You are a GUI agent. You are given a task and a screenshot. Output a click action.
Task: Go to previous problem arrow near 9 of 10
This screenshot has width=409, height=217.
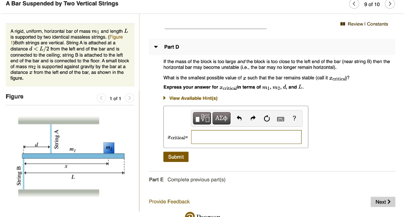(x=354, y=4)
